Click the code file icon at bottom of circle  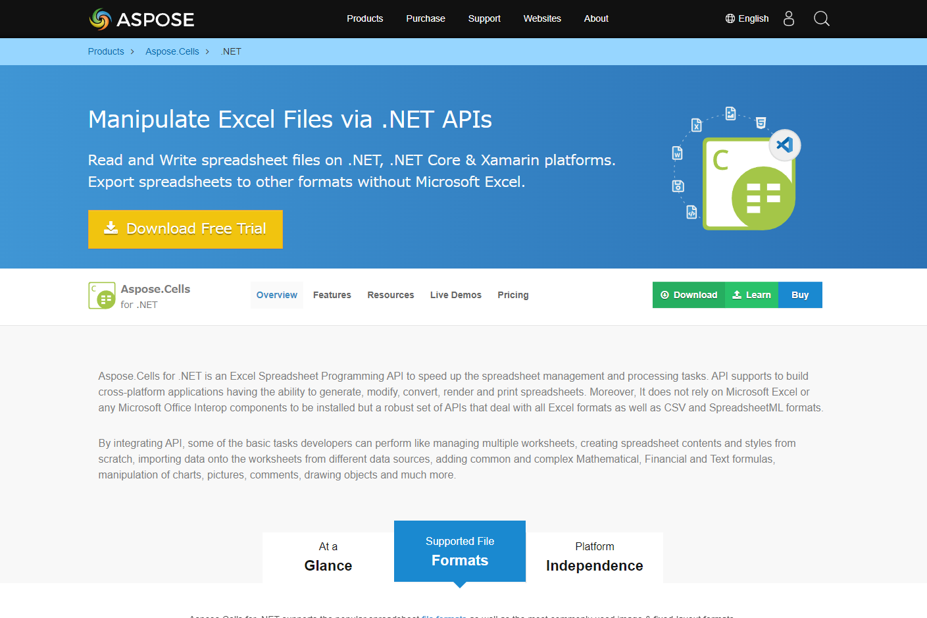[x=691, y=212]
